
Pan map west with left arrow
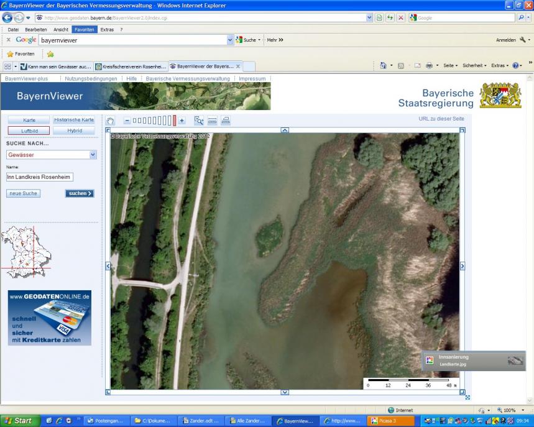pyautogui.click(x=108, y=266)
